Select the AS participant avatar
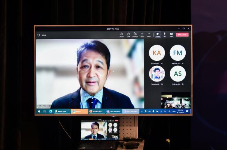This screenshot has width=227, height=150. tap(178, 73)
